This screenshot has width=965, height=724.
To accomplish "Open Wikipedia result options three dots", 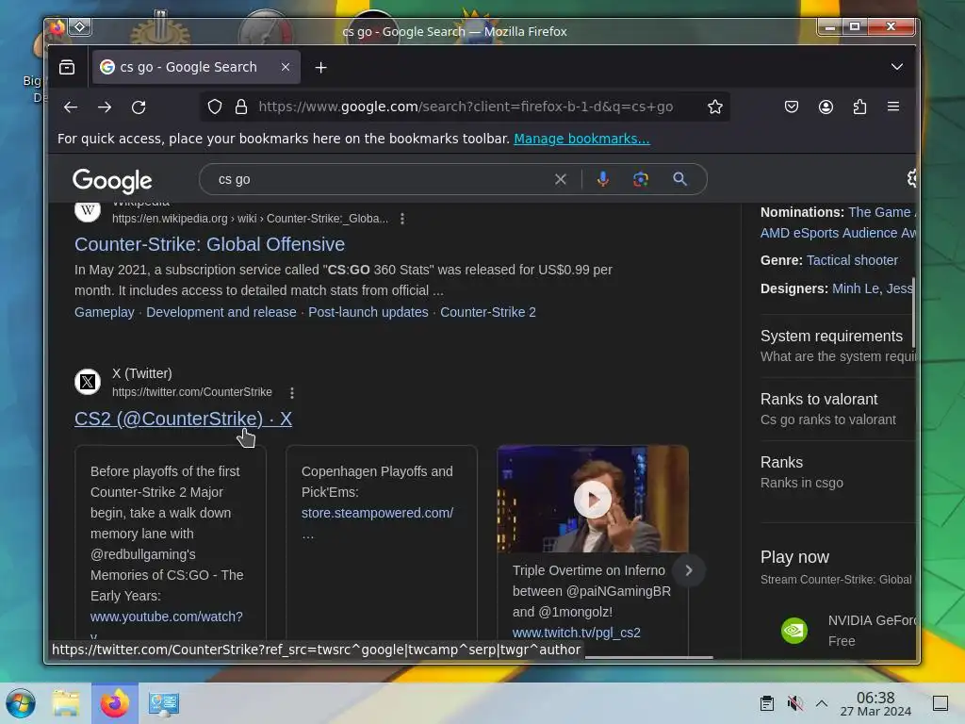I will point(402,219).
